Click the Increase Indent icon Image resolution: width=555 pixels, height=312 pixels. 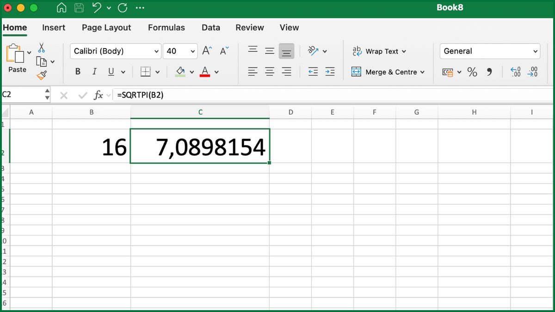(x=330, y=72)
